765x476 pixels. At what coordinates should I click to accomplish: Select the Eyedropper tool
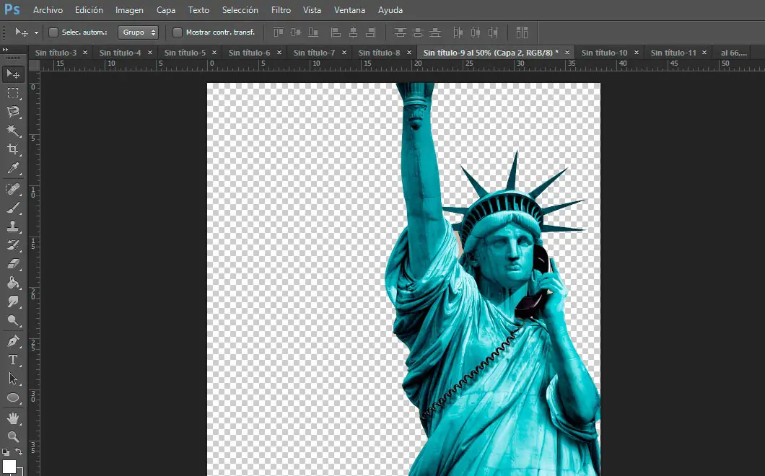coord(13,168)
